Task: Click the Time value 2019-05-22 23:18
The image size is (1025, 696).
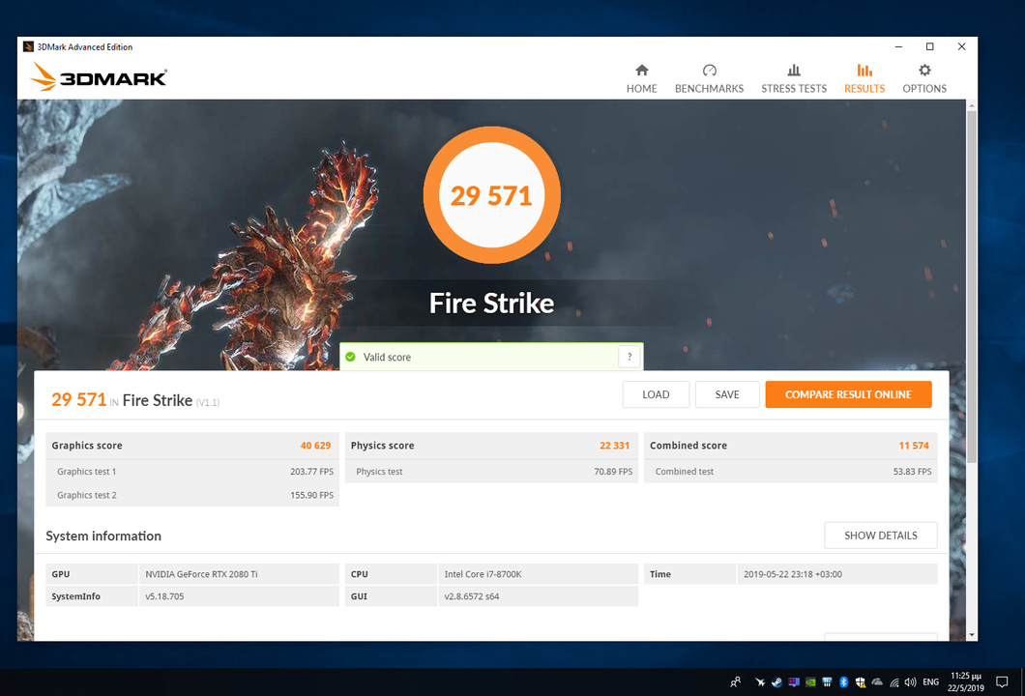Action: (793, 574)
